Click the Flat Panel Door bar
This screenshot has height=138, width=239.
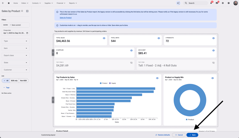[95, 104]
